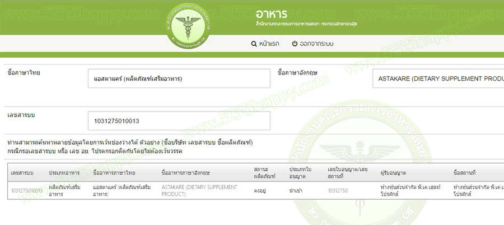Click location name cell in ชื่อสถานที่ column

point(479,191)
